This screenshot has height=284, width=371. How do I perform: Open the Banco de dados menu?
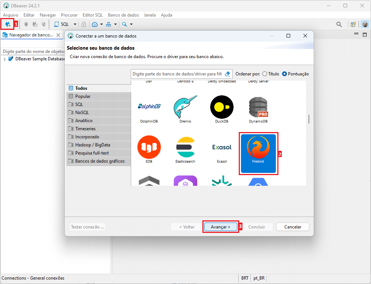pyautogui.click(x=123, y=15)
